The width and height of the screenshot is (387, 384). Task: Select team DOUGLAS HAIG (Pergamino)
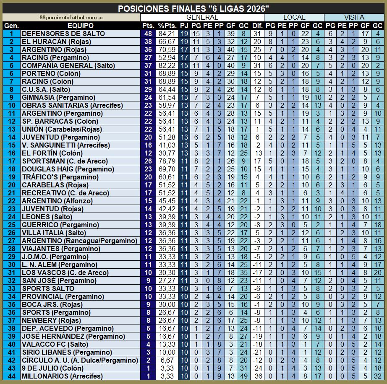click(x=68, y=169)
